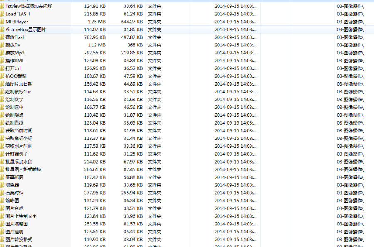The image size is (374, 247).
Task: Select the date cell in the MP3Player row
Action: pyautogui.click(x=236, y=22)
